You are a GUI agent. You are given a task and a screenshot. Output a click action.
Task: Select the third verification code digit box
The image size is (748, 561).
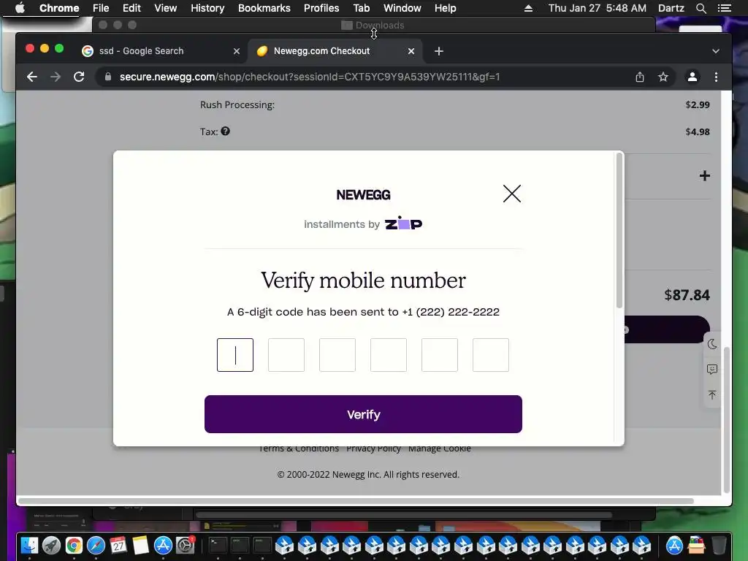[337, 355]
